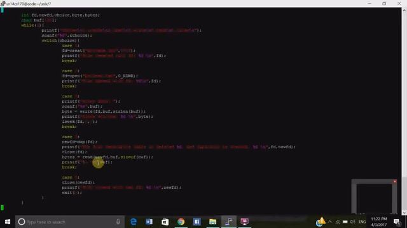This screenshot has height=228, width=407.
Task: Click the 'switch(choice){' line
Action: click(61, 41)
